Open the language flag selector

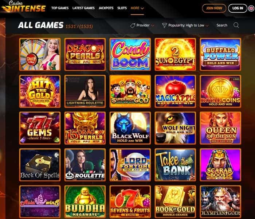251,8
